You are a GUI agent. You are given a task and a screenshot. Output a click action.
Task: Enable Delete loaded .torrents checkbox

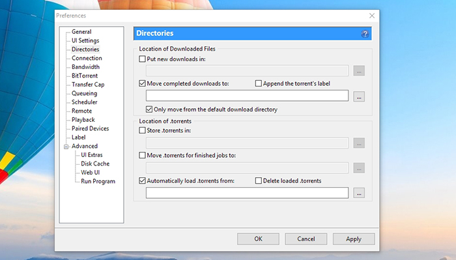(258, 181)
